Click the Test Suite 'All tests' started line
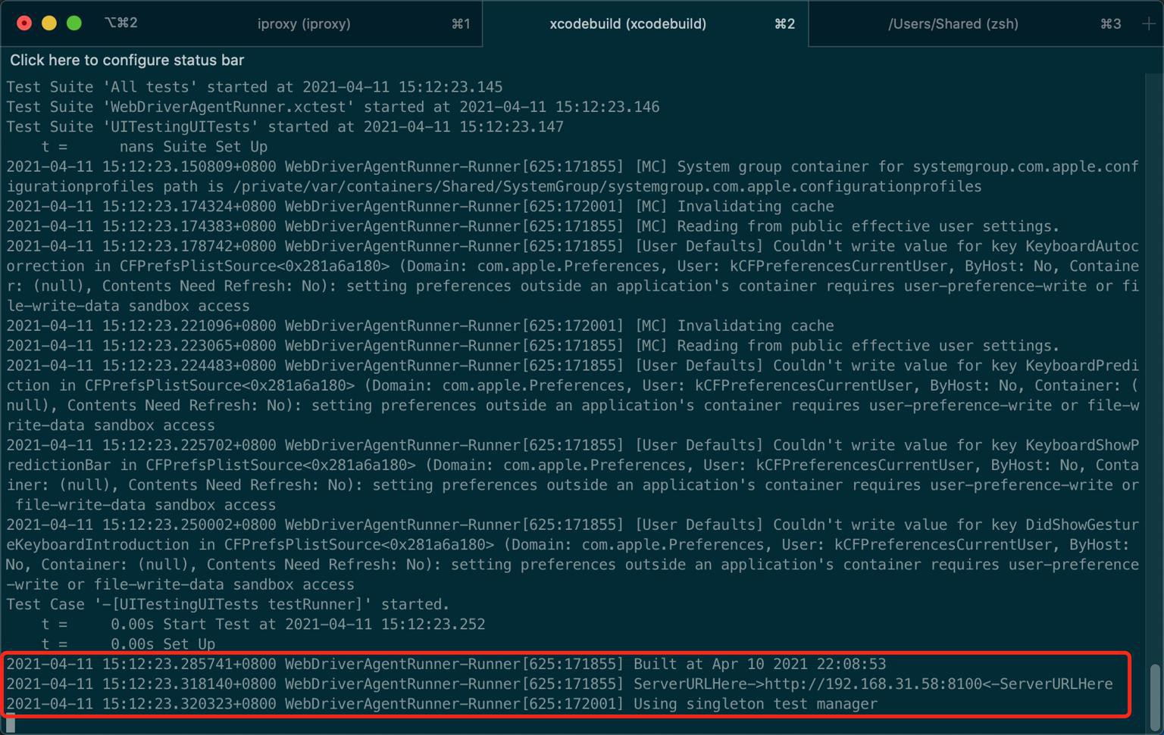1164x735 pixels. (x=254, y=87)
